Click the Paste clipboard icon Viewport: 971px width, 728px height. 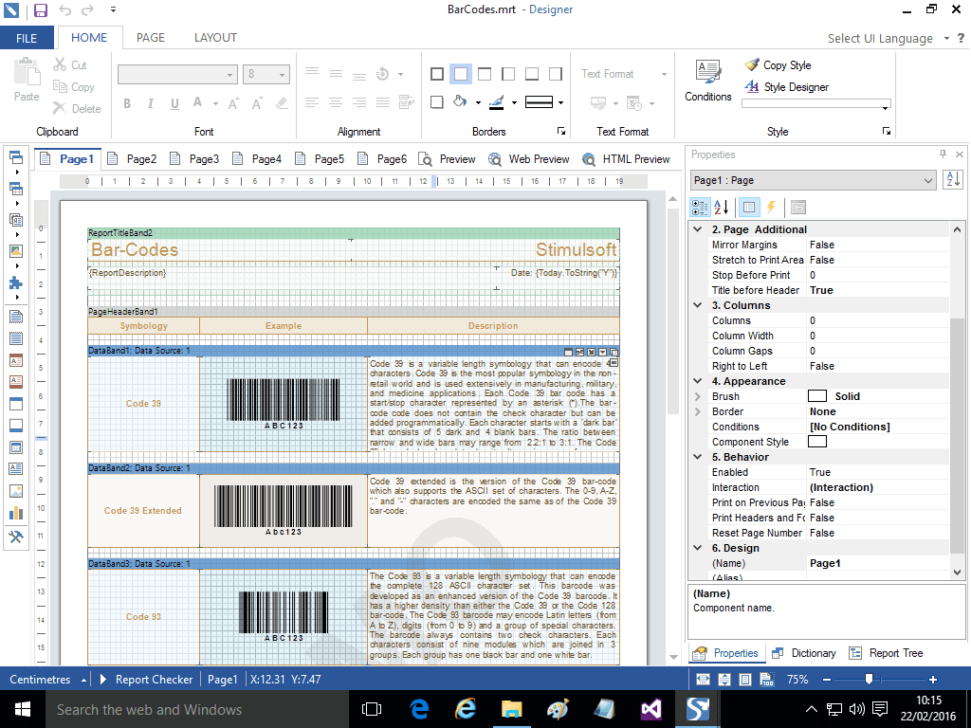click(x=27, y=72)
